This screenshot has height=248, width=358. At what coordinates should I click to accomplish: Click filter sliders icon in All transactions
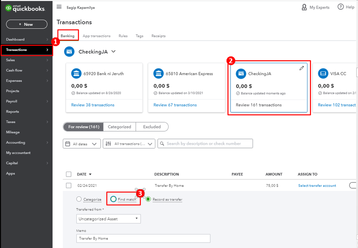coord(108,144)
